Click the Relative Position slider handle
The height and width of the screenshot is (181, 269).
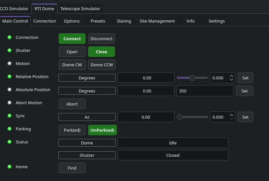click(x=192, y=78)
